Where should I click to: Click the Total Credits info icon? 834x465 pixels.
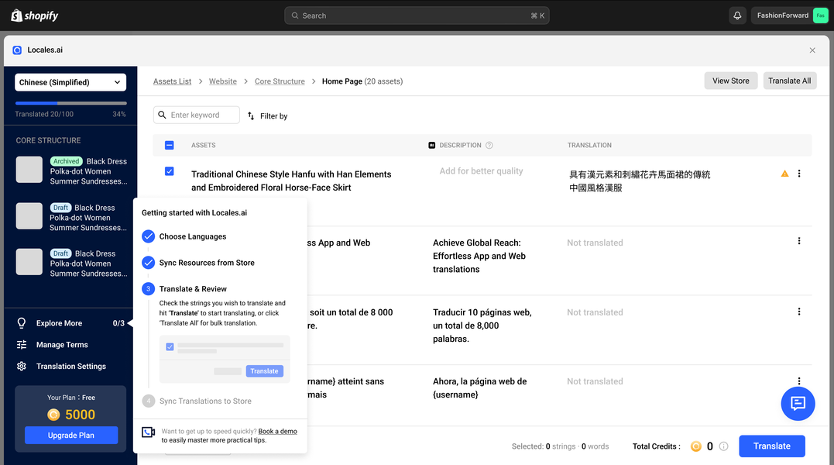pos(723,446)
